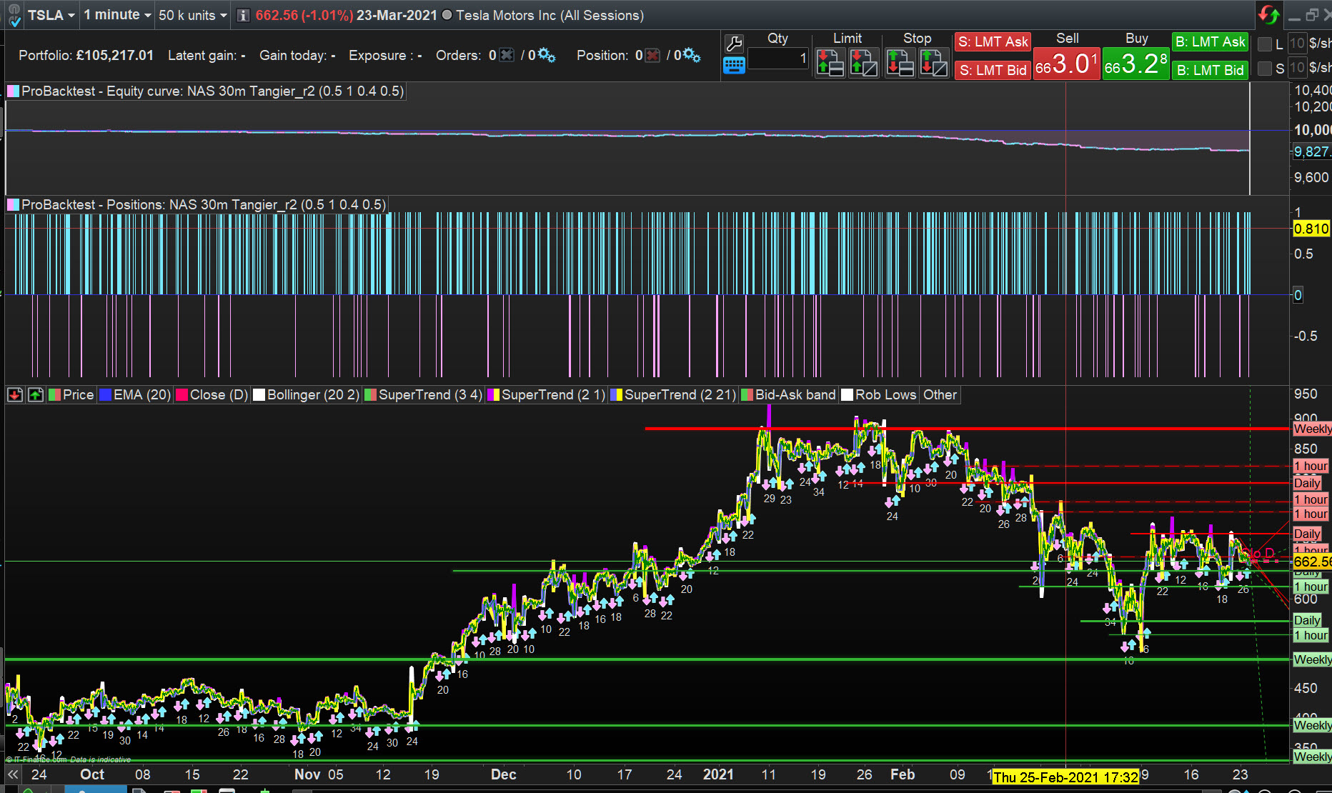Screen dimensions: 1332x793
Task: Open the instrument info icon
Action: 243,15
